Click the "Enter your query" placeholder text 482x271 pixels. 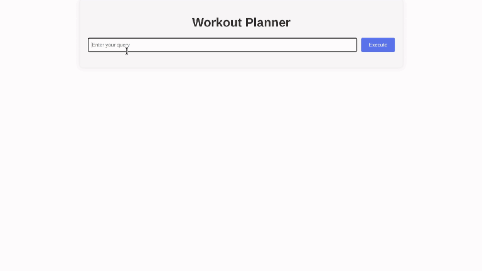click(x=110, y=45)
